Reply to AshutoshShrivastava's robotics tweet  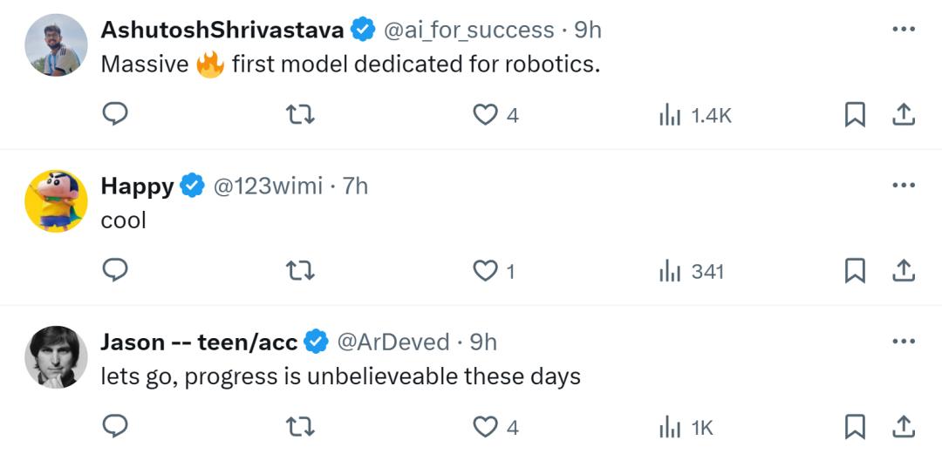click(116, 114)
